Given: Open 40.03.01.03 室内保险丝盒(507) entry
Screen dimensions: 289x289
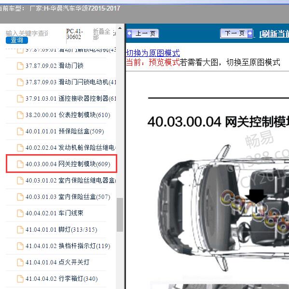Looking at the screenshot, I should pyautogui.click(x=68, y=197).
